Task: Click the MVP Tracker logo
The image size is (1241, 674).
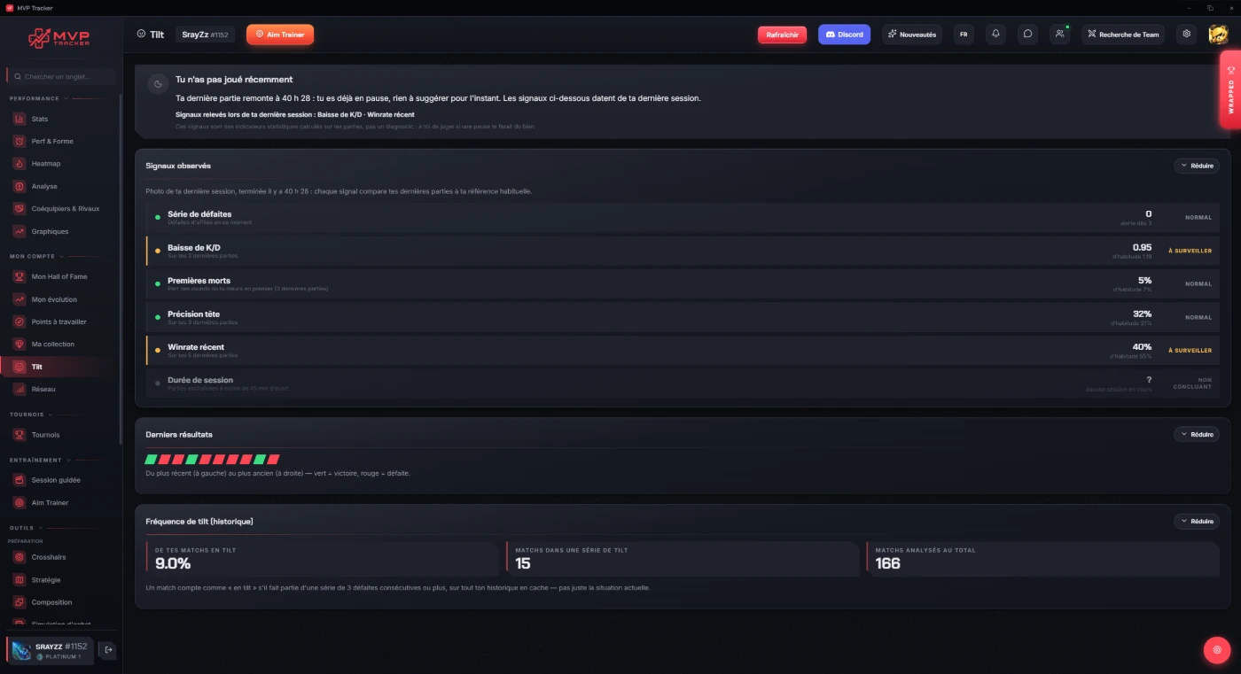Action: (59, 38)
